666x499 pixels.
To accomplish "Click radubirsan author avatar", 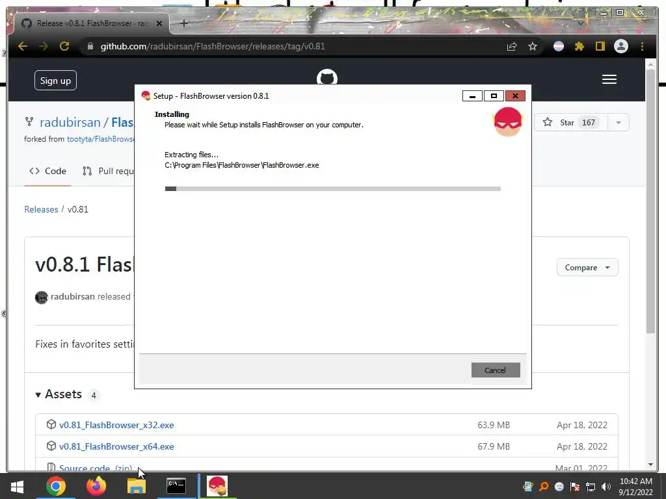I will tap(42, 298).
